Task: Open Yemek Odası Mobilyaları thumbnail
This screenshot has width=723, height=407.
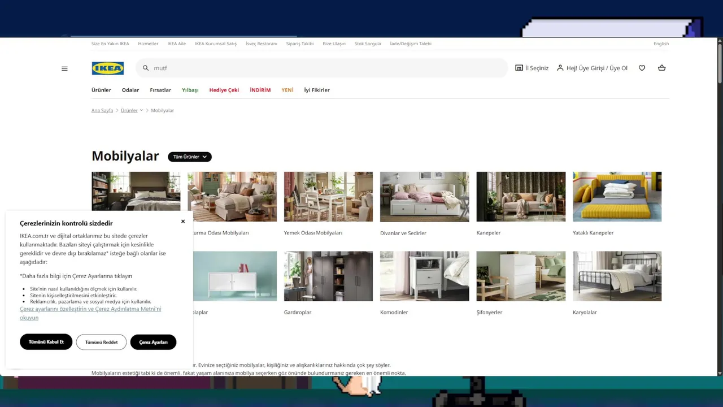Action: pyautogui.click(x=328, y=197)
